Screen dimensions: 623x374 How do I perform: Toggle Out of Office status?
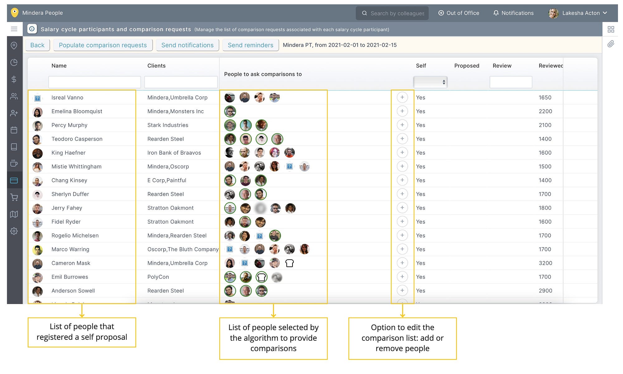[x=459, y=13]
